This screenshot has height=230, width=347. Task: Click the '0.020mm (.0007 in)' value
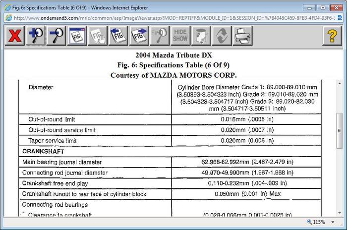coord(247,130)
